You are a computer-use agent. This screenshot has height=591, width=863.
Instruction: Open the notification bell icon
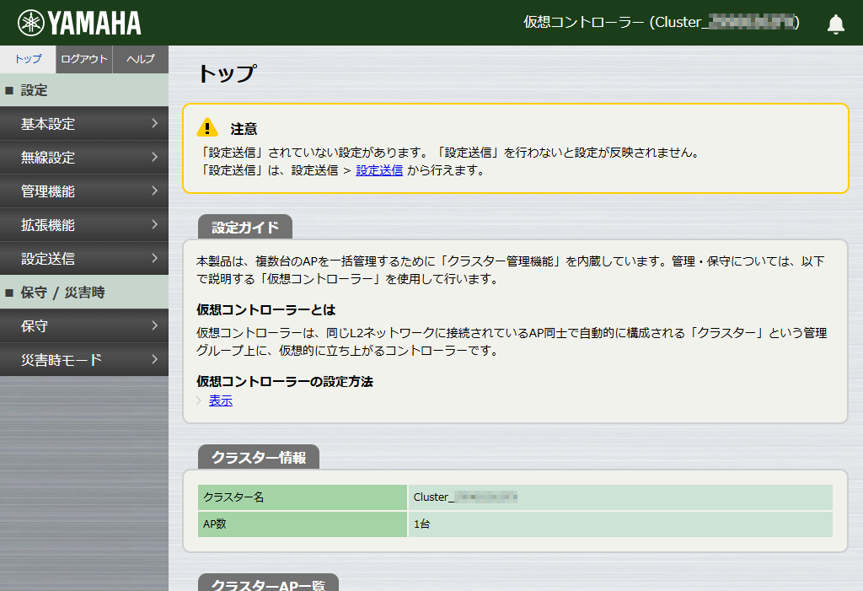pos(835,24)
